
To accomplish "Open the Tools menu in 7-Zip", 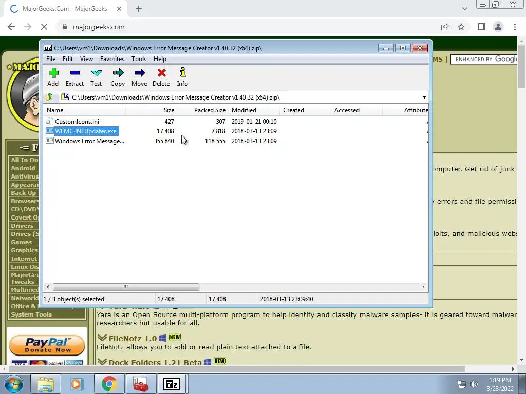I will point(139,59).
